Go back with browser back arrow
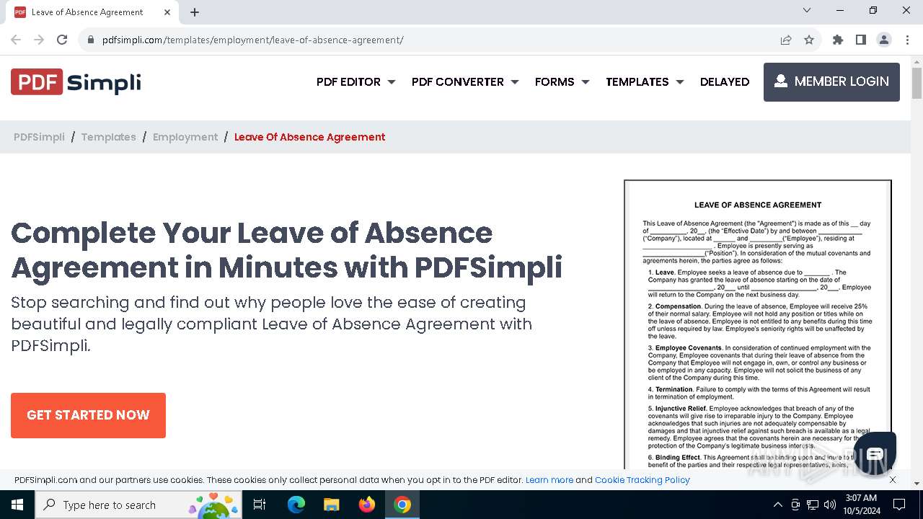 point(16,40)
